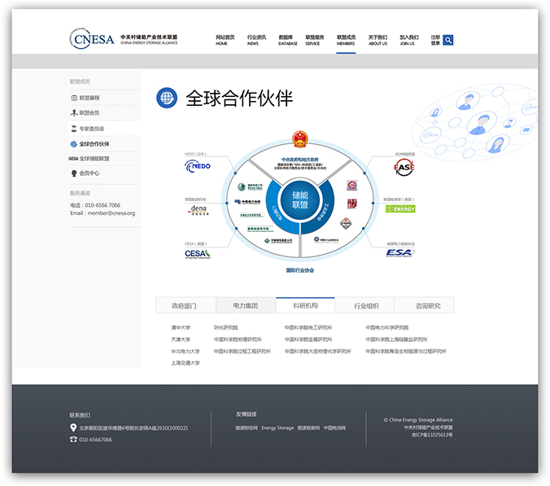This screenshot has height=486, width=550.
Task: Go to ABOUT US 关于我们 menu
Action: (378, 40)
